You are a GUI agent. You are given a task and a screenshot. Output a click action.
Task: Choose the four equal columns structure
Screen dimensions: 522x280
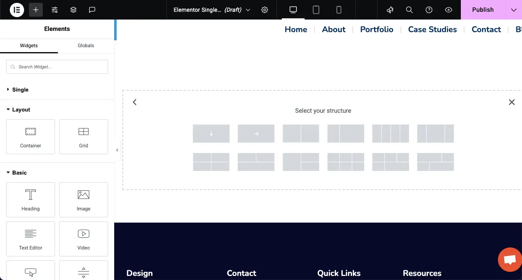tap(391, 133)
